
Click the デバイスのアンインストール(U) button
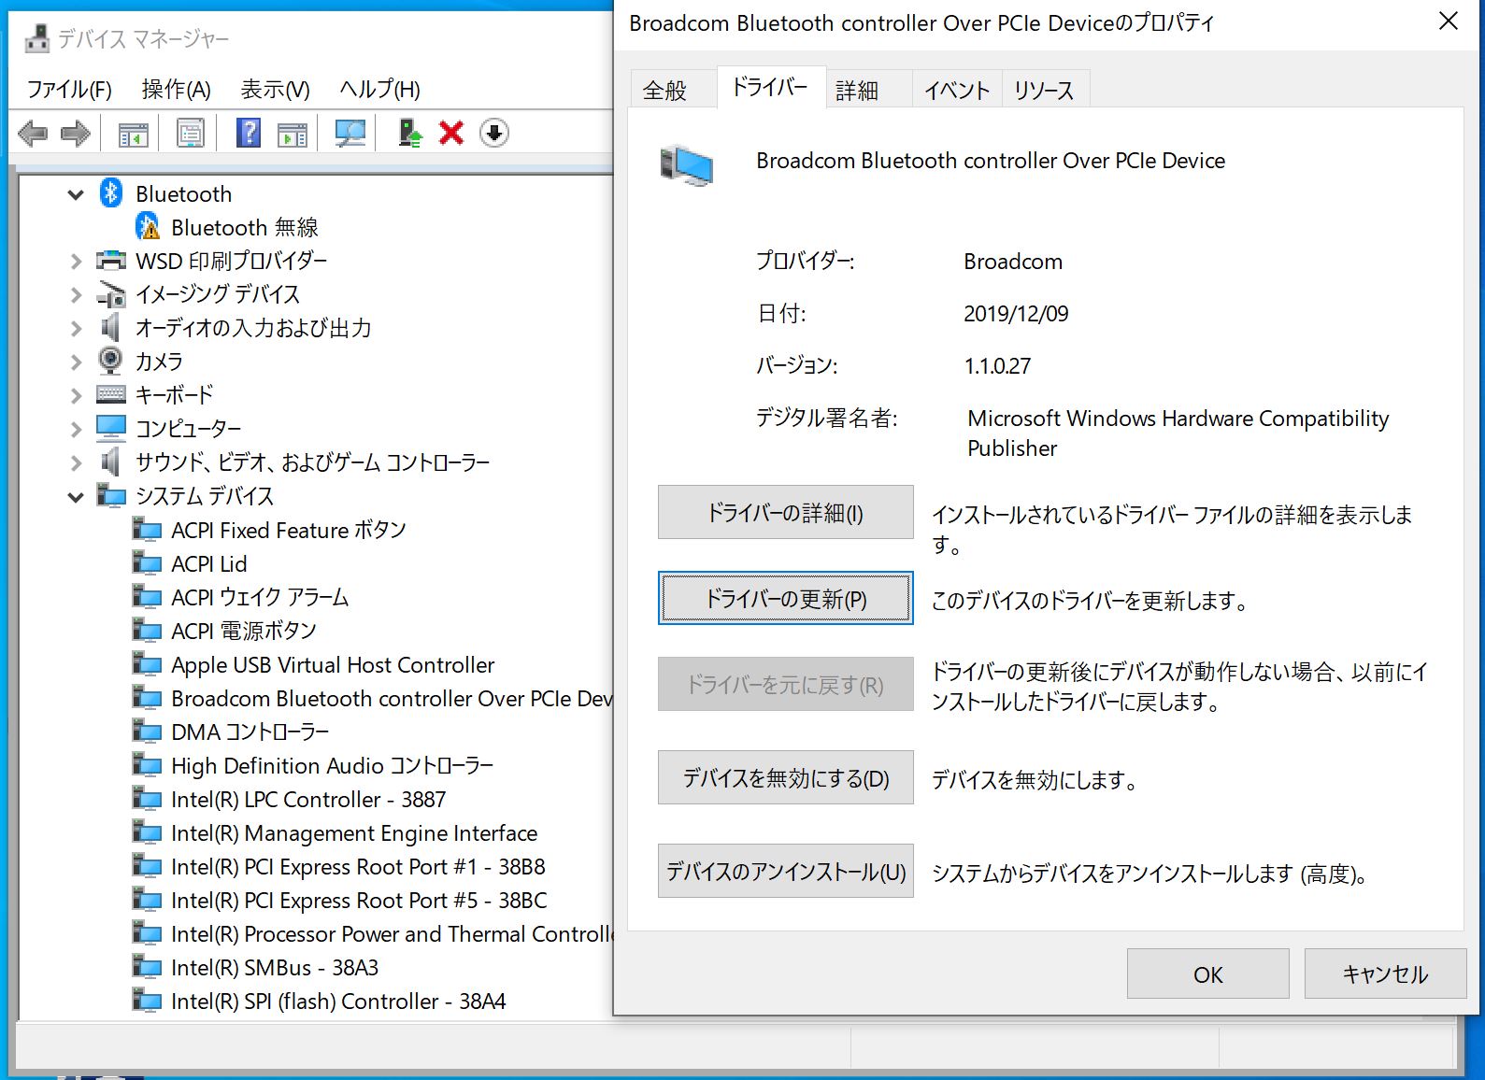(785, 871)
